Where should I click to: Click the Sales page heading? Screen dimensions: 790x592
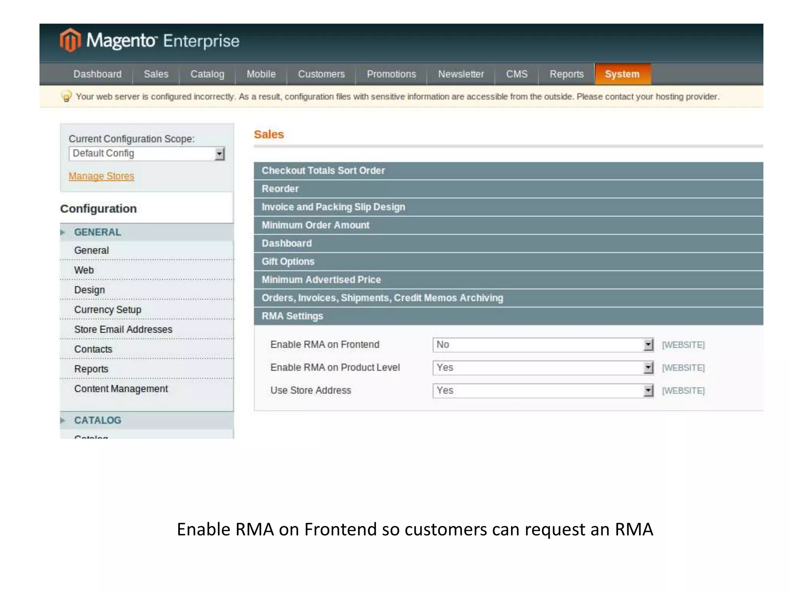[269, 135]
